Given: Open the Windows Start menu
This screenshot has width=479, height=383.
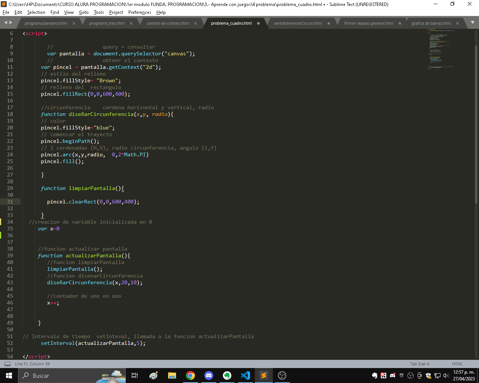Looking at the screenshot, I should coord(9,376).
